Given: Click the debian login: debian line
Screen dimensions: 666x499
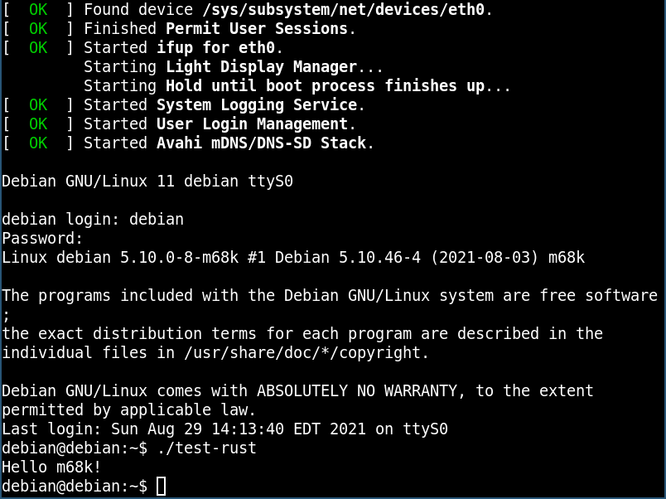Looking at the screenshot, I should click(93, 220).
